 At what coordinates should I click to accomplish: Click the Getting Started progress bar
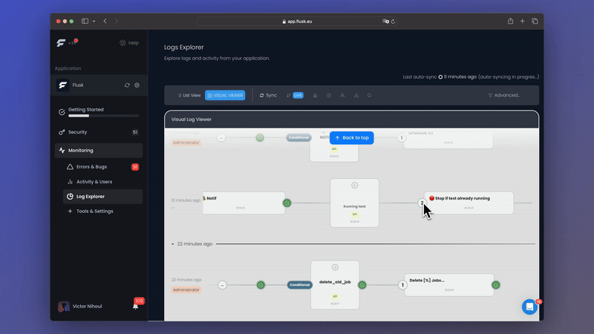(x=103, y=116)
